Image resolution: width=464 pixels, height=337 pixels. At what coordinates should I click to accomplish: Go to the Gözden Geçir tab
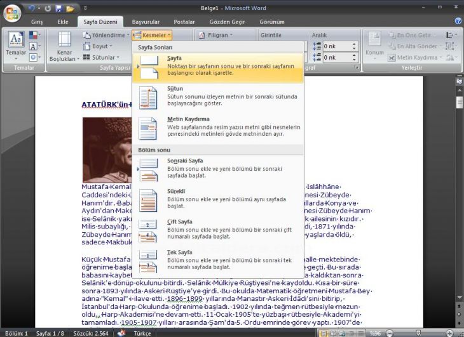(x=227, y=22)
